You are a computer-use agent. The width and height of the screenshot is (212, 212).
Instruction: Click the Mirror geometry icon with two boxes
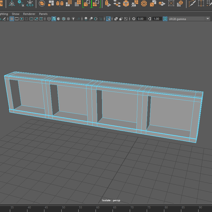point(60,3)
